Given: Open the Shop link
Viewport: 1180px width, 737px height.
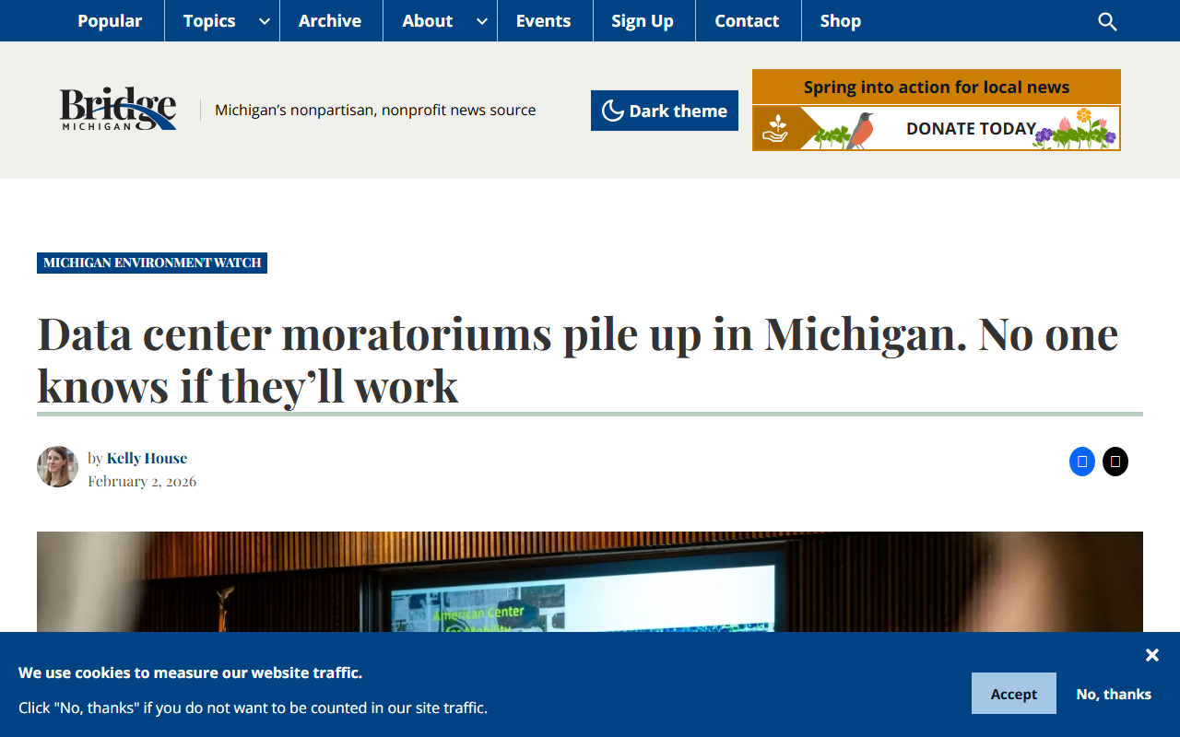Looking at the screenshot, I should [x=841, y=20].
